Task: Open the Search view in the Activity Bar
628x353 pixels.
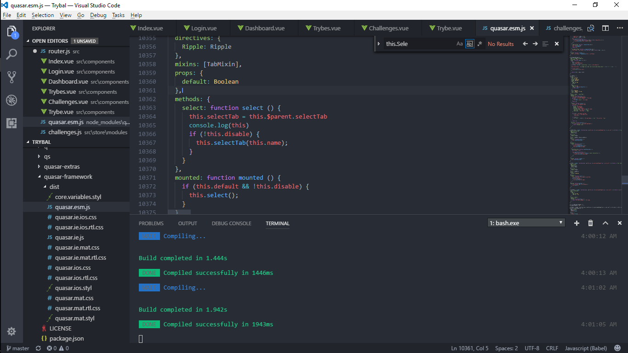Action: pos(12,54)
